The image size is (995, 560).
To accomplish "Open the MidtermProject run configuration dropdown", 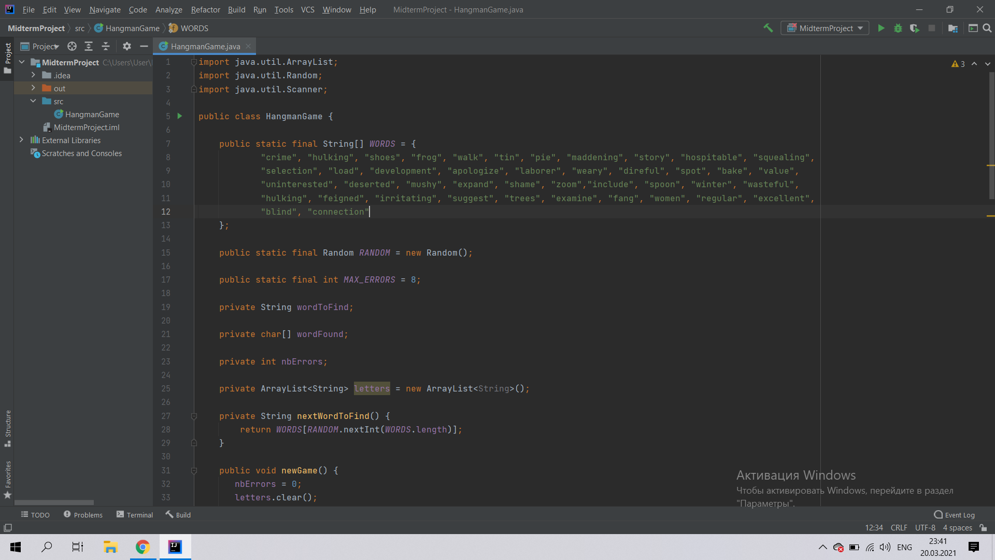I will click(825, 28).
